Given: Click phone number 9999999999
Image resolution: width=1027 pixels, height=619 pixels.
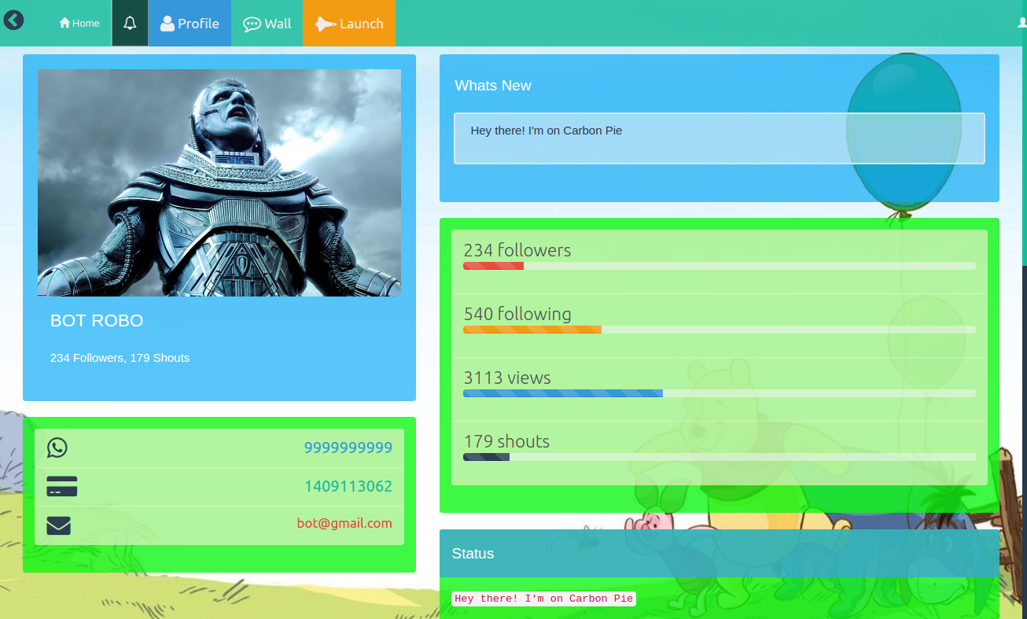Looking at the screenshot, I should click(348, 448).
